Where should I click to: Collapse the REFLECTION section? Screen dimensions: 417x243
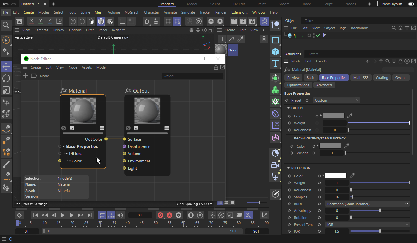coord(288,168)
